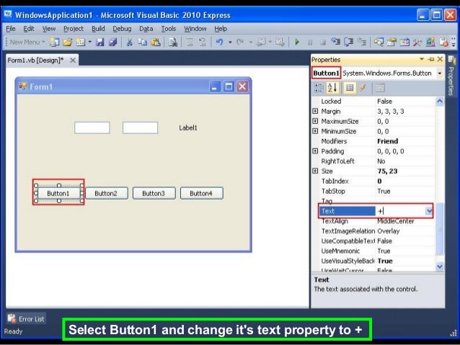The width and height of the screenshot is (460, 345).
Task: Click the Categorized view icon in Properties
Action: 319,88
